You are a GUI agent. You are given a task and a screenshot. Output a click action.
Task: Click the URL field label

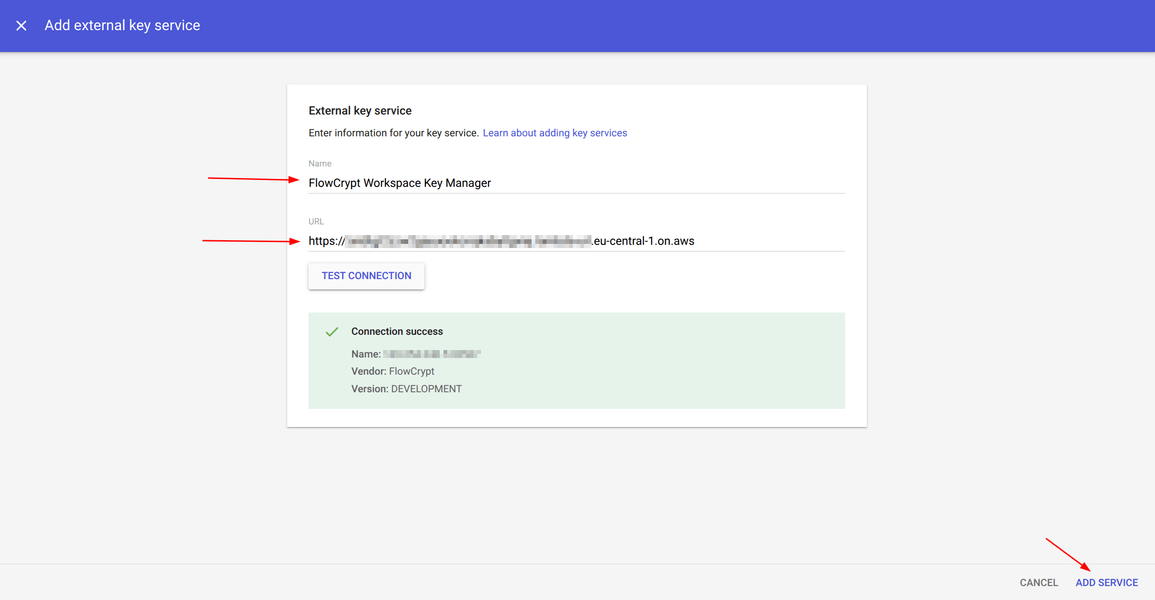pyautogui.click(x=316, y=222)
